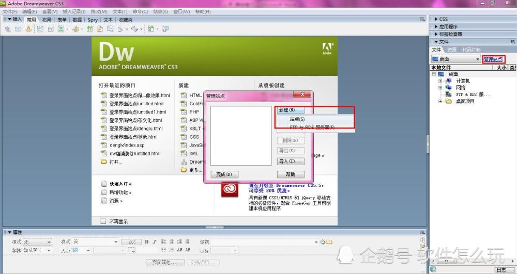Click the Align Right icon in Properties
The height and width of the screenshot is (274, 517).
coord(180,242)
